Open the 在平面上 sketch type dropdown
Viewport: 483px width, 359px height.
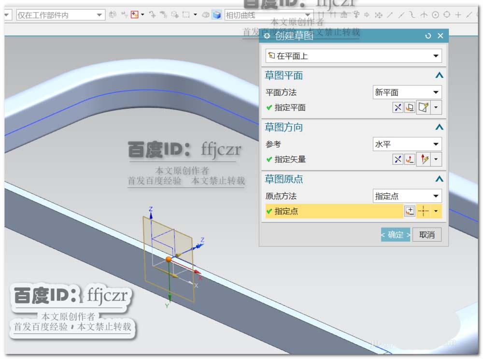[354, 56]
